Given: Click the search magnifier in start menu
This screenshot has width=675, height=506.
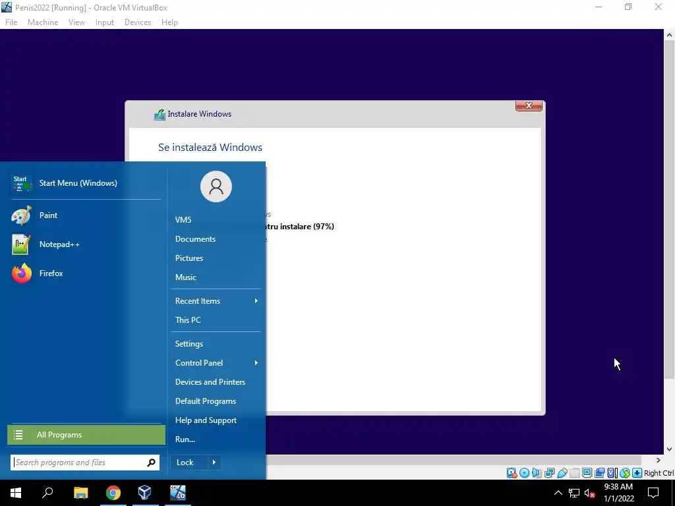Looking at the screenshot, I should pos(151,463).
